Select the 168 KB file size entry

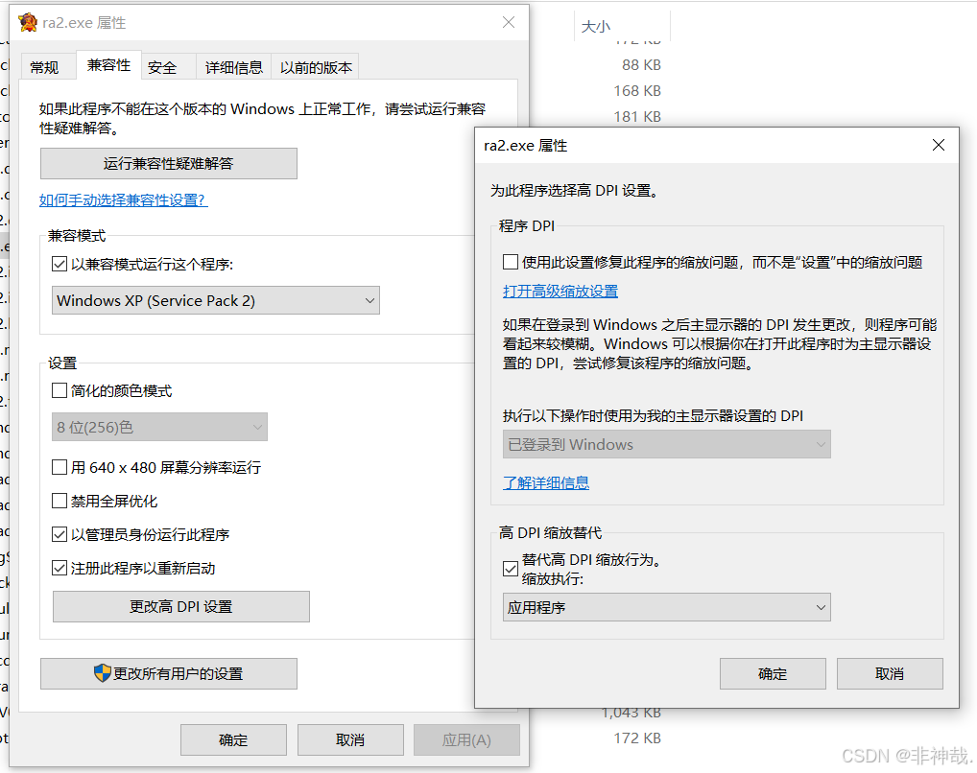[637, 91]
